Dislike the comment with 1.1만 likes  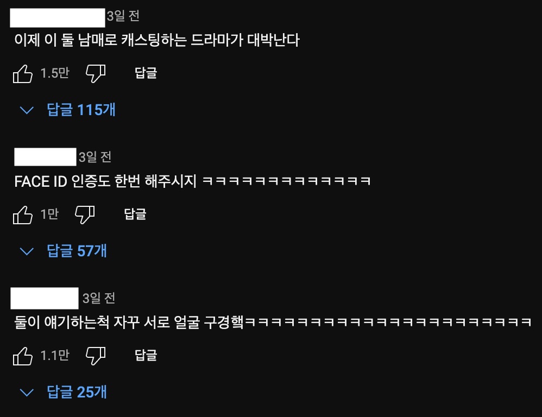click(96, 356)
